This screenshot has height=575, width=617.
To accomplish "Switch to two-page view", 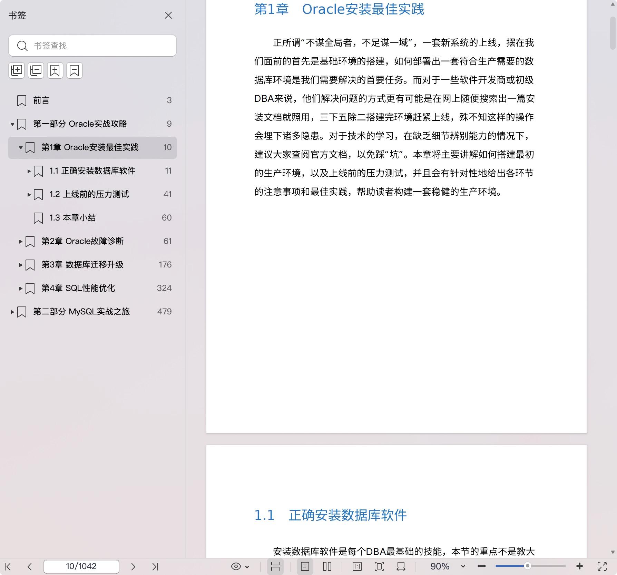I will (327, 566).
